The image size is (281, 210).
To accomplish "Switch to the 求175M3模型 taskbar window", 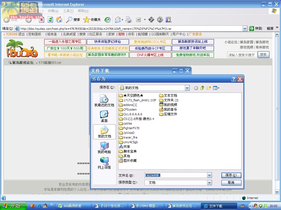I will click(146, 206).
